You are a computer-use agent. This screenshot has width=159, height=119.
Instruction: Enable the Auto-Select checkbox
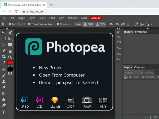point(10,24)
